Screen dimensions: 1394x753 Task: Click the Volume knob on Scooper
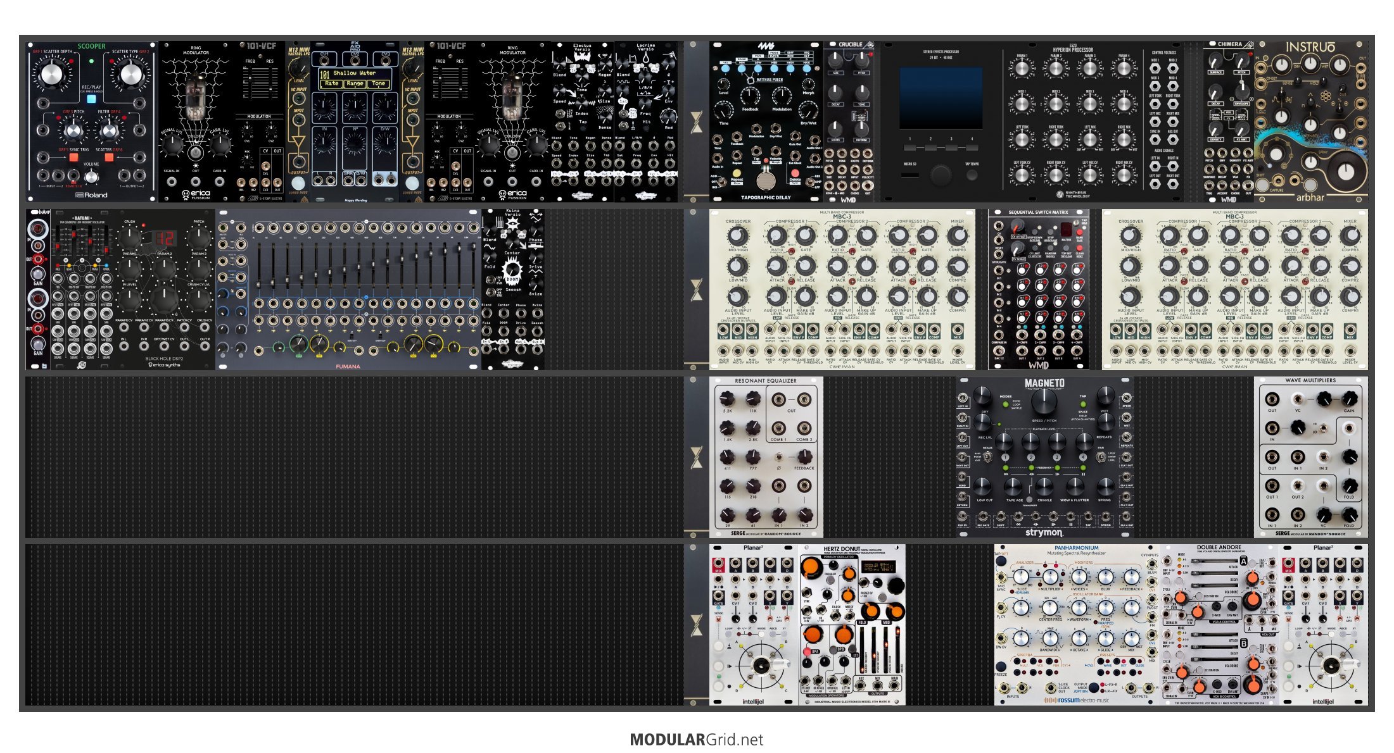[91, 176]
